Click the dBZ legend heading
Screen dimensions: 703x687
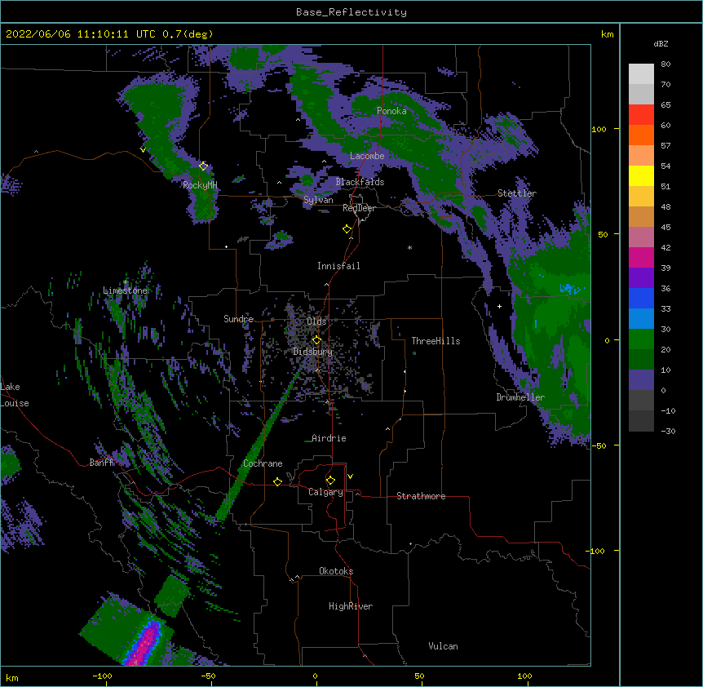coord(661,43)
